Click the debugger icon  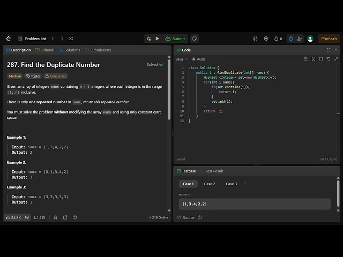coord(149,39)
